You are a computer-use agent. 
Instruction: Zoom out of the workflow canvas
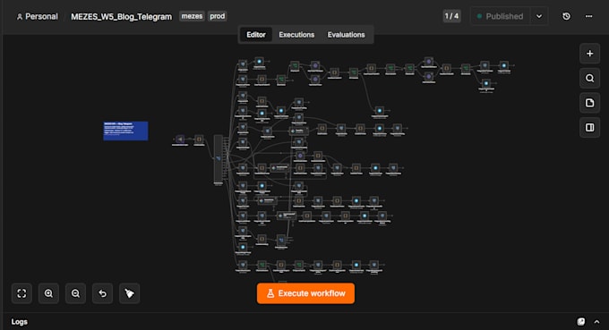[x=75, y=293]
